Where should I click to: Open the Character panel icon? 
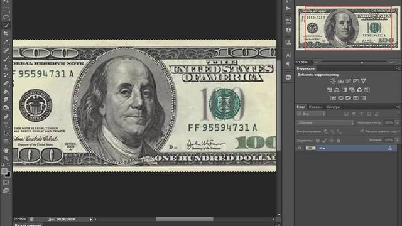[x=288, y=55]
